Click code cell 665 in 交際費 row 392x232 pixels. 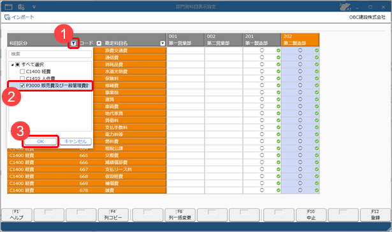point(83,155)
